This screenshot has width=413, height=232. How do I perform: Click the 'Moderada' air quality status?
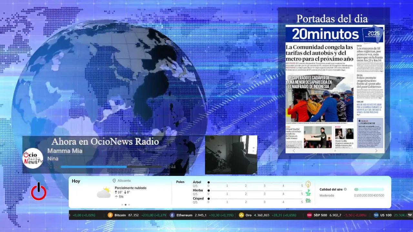tap(327, 195)
